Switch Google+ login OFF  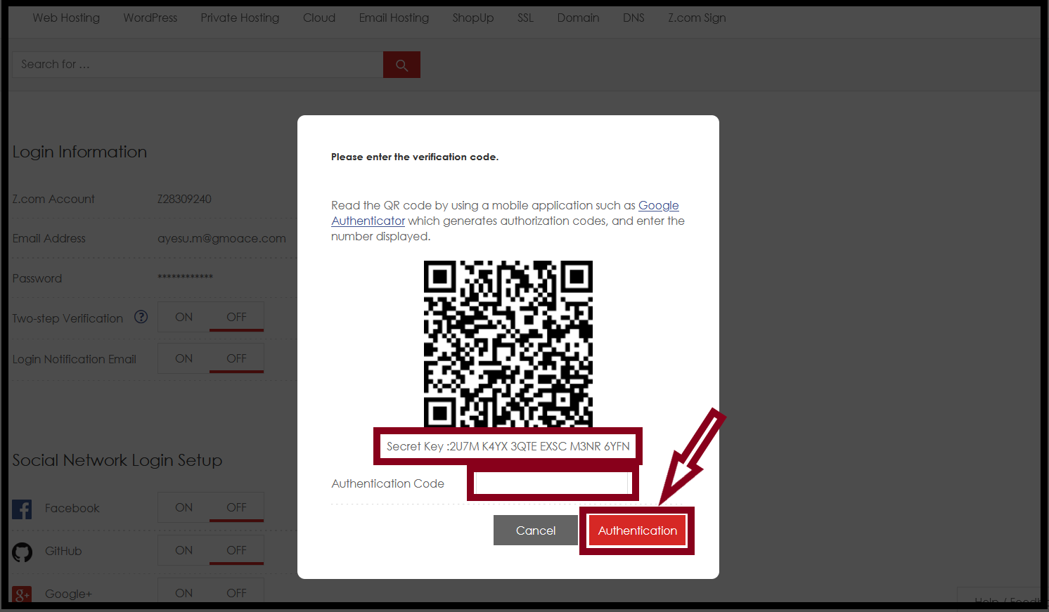237,592
